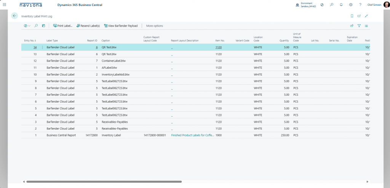Select entry number 13 cell
The image size is (390, 188).
pyautogui.click(x=35, y=54)
